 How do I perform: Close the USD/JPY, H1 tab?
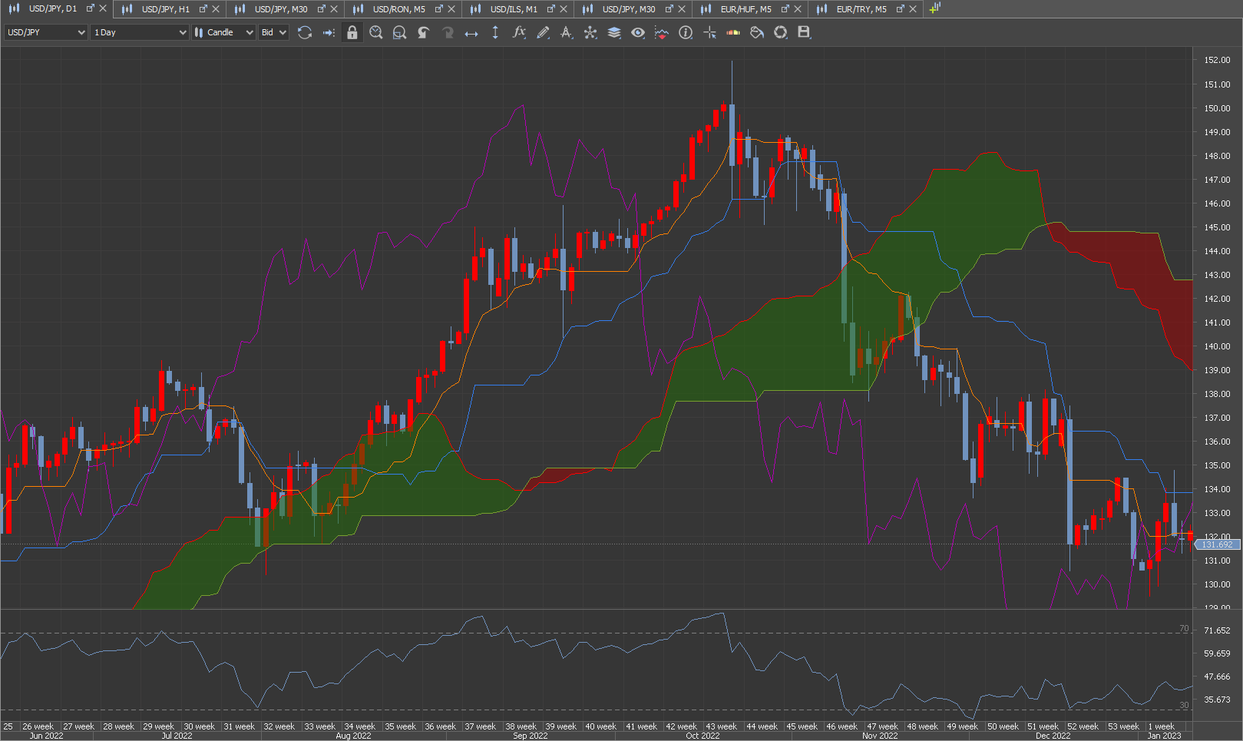pos(216,9)
